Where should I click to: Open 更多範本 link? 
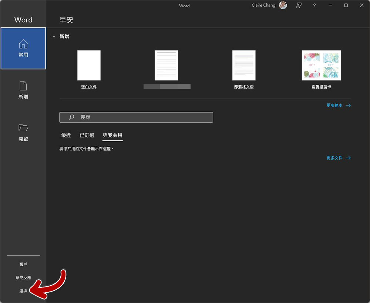pyautogui.click(x=334, y=105)
